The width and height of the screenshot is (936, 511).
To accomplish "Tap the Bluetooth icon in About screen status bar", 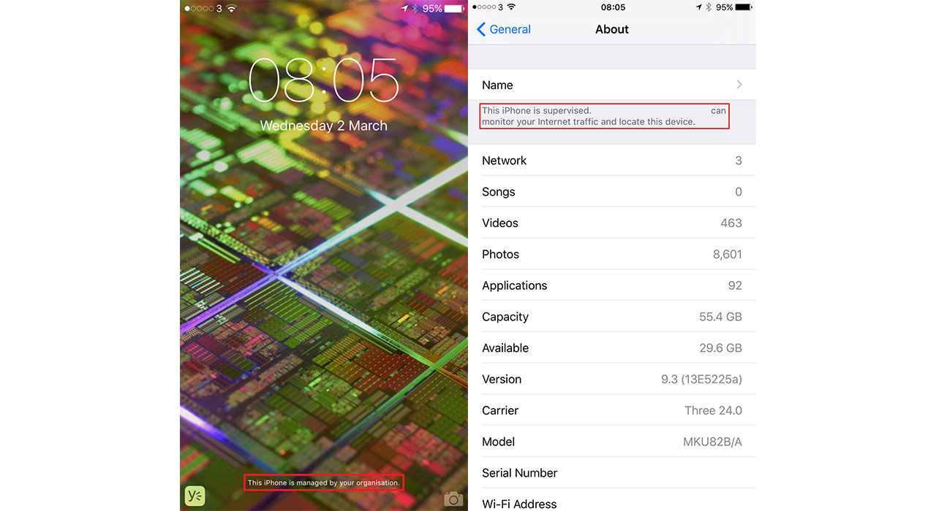I will pyautogui.click(x=709, y=7).
